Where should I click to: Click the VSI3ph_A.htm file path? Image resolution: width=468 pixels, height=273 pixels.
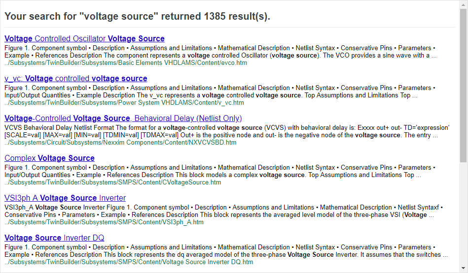click(104, 222)
